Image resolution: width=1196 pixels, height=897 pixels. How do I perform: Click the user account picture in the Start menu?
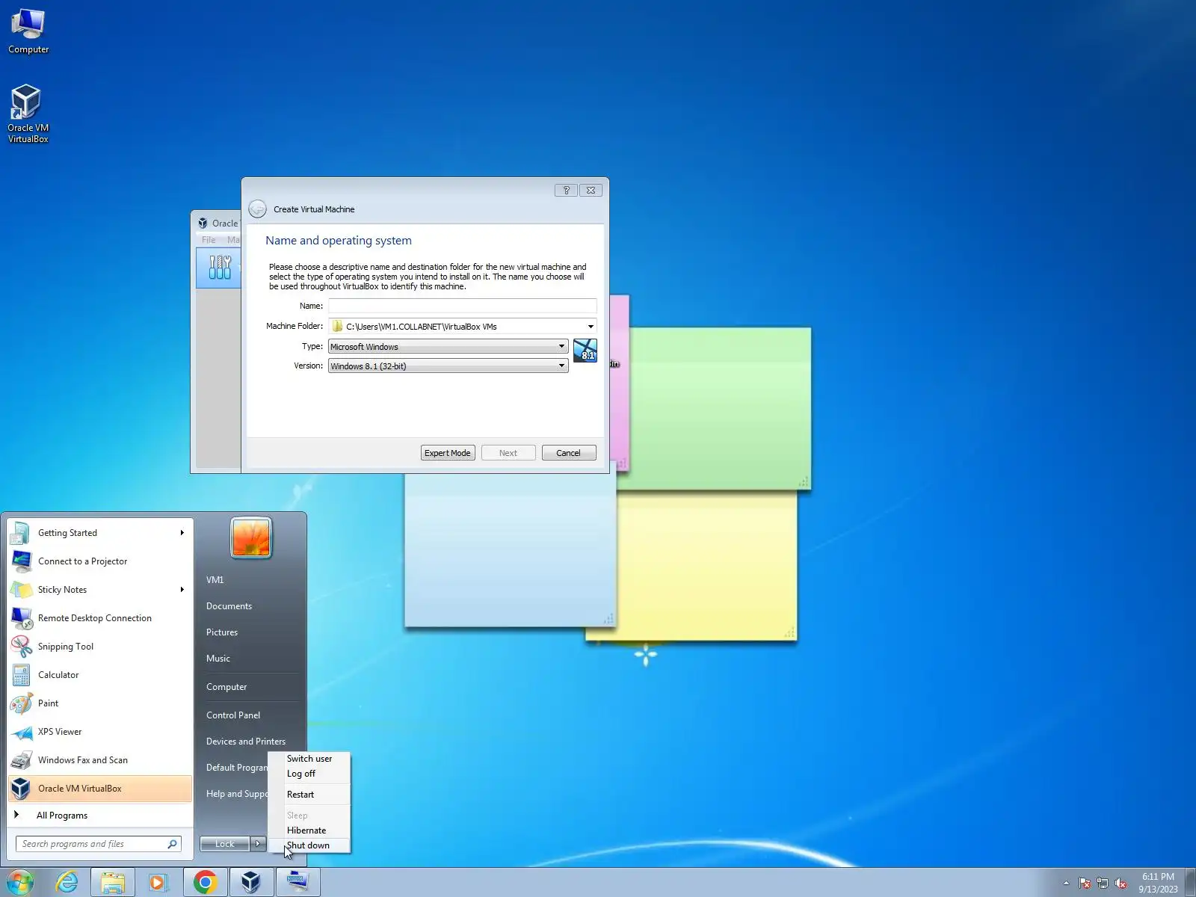[251, 537]
